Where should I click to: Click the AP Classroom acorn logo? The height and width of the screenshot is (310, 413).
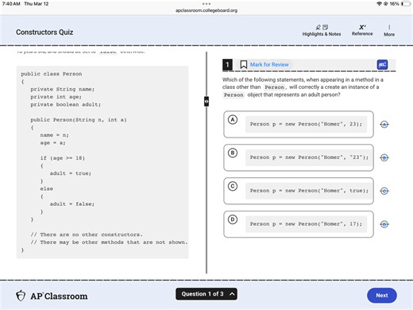tap(21, 296)
